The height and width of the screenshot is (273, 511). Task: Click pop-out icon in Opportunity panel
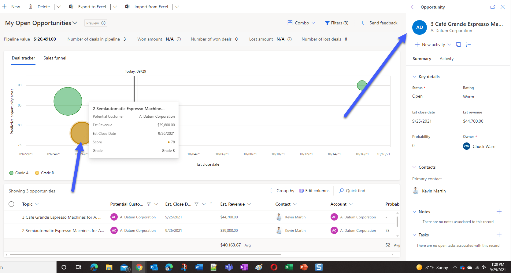click(x=493, y=7)
